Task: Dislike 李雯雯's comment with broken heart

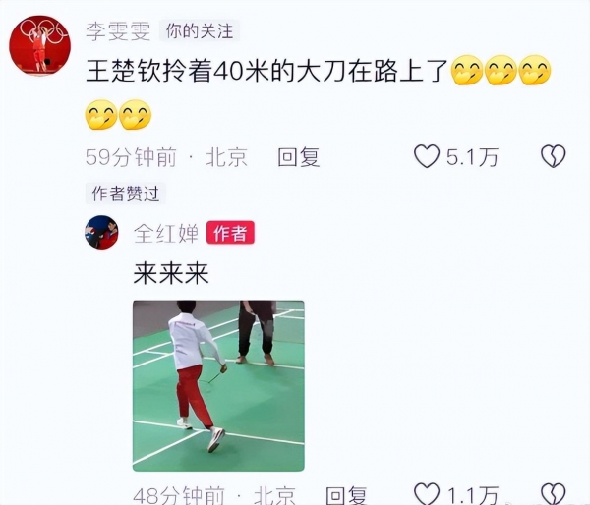Action: pyautogui.click(x=553, y=156)
